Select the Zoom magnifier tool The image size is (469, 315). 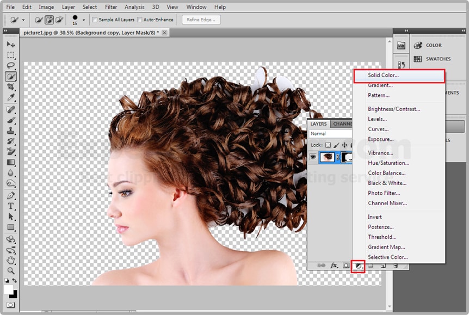11,270
